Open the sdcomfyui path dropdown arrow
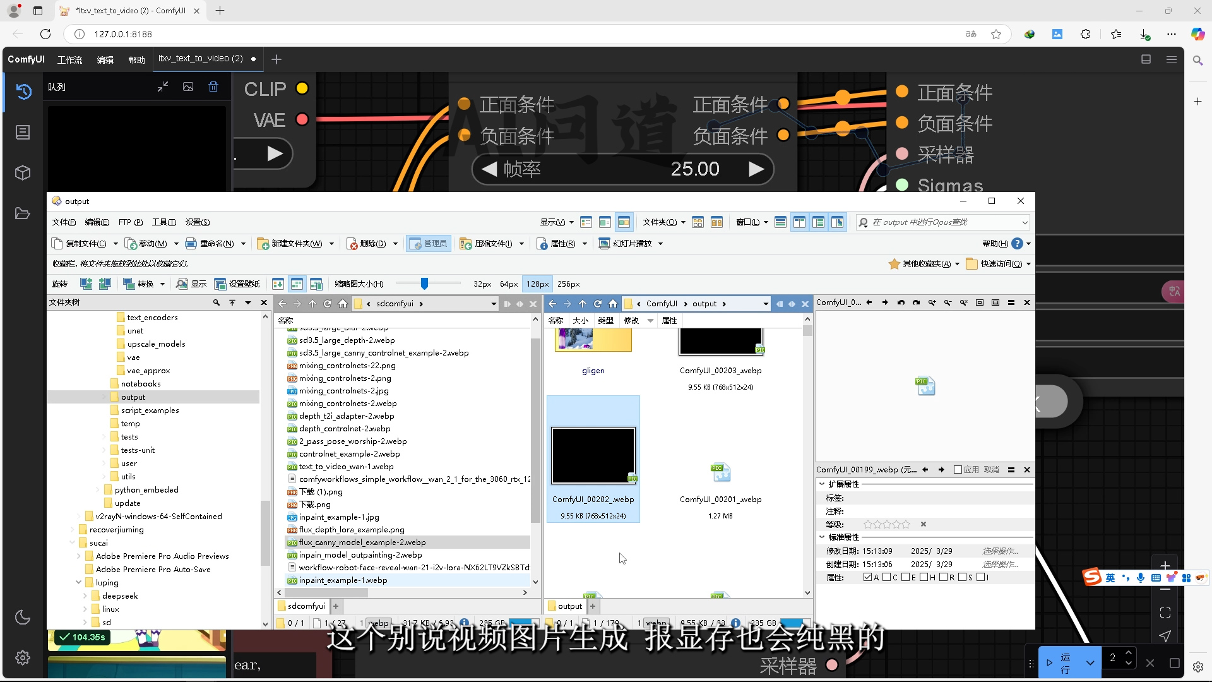Screen dimensions: 1212x682 (x=494, y=304)
